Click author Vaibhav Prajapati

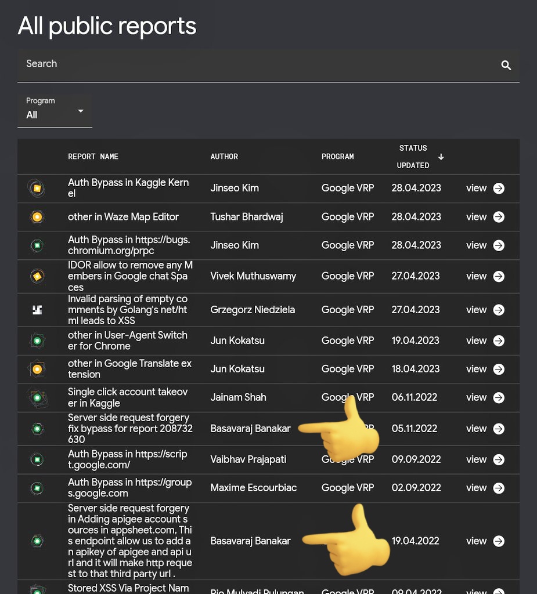coord(248,459)
